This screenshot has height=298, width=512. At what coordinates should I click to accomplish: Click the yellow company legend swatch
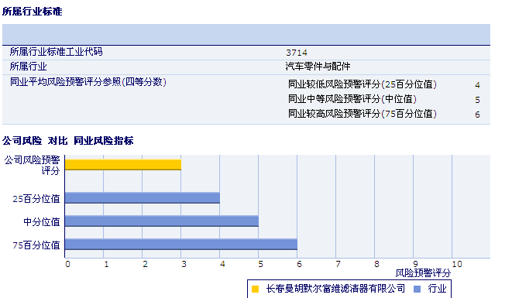(256, 289)
